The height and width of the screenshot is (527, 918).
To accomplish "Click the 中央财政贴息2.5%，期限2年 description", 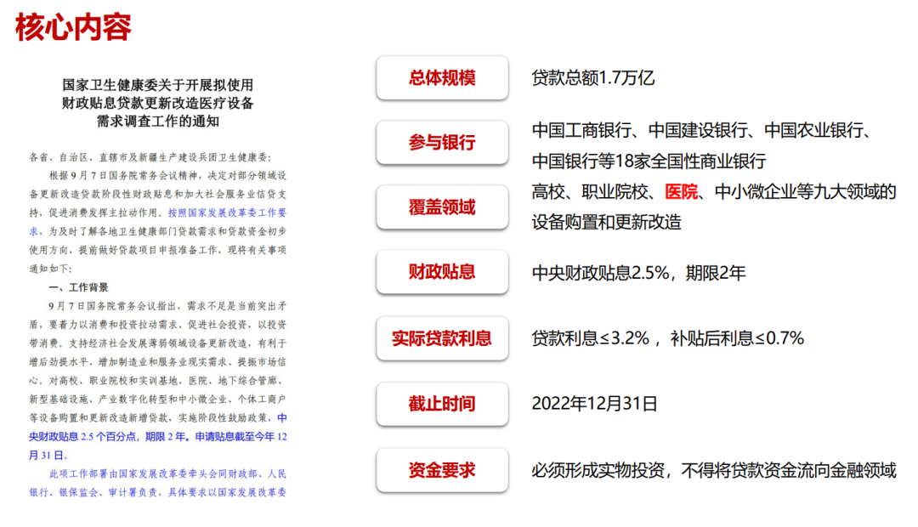I will pos(638,273).
